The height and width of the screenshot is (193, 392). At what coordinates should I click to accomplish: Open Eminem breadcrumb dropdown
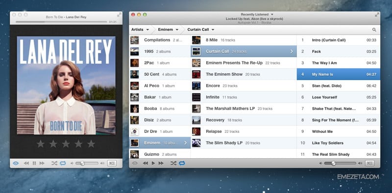click(168, 29)
